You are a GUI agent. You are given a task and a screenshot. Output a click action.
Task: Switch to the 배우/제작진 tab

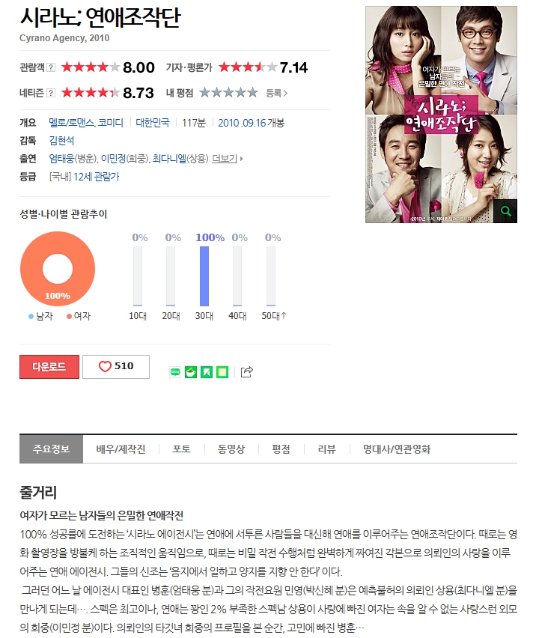pyautogui.click(x=121, y=449)
